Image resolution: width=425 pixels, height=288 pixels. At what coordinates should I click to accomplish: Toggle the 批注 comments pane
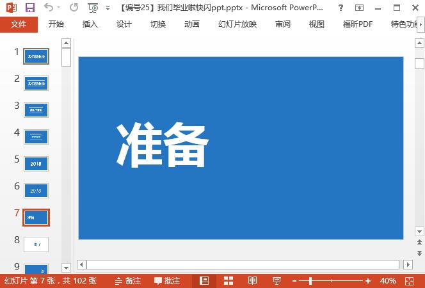point(166,281)
